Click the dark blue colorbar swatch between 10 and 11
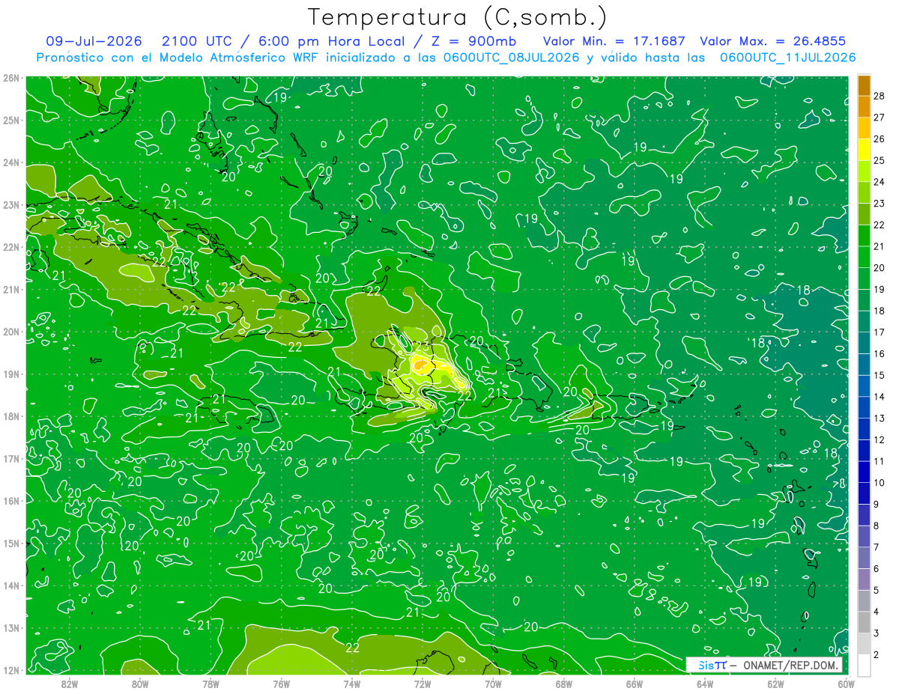Image resolution: width=899 pixels, height=694 pixels. (x=864, y=472)
